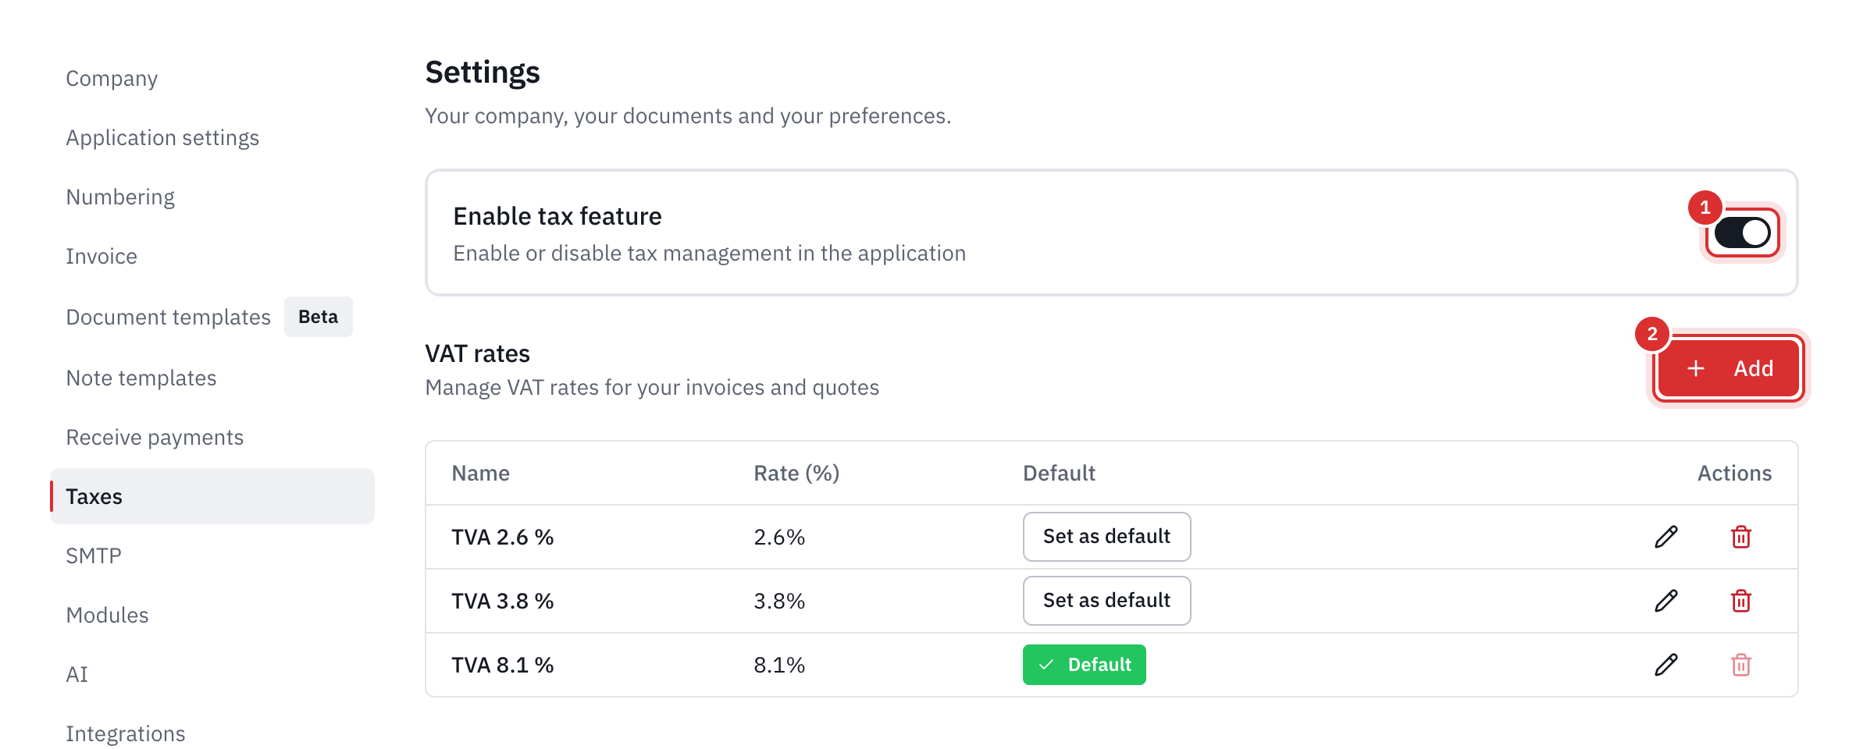Select the TVA 3.8 % name cell
This screenshot has width=1849, height=749.
pos(503,602)
